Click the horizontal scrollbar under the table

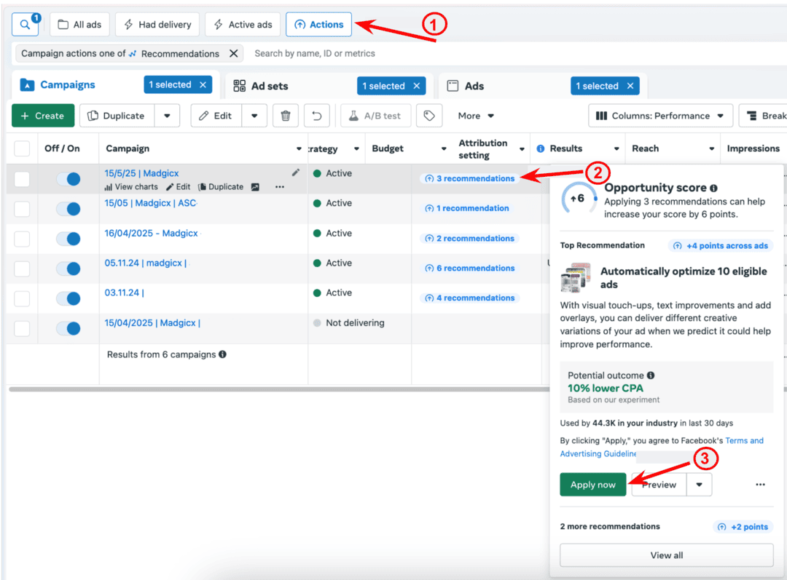point(279,389)
